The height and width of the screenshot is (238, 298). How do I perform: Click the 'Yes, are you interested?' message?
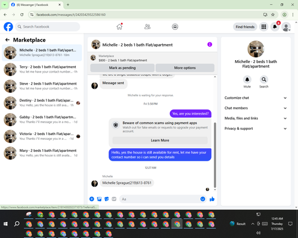coord(191,114)
